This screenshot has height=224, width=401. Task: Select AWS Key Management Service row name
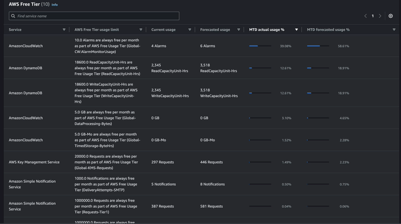(x=34, y=162)
